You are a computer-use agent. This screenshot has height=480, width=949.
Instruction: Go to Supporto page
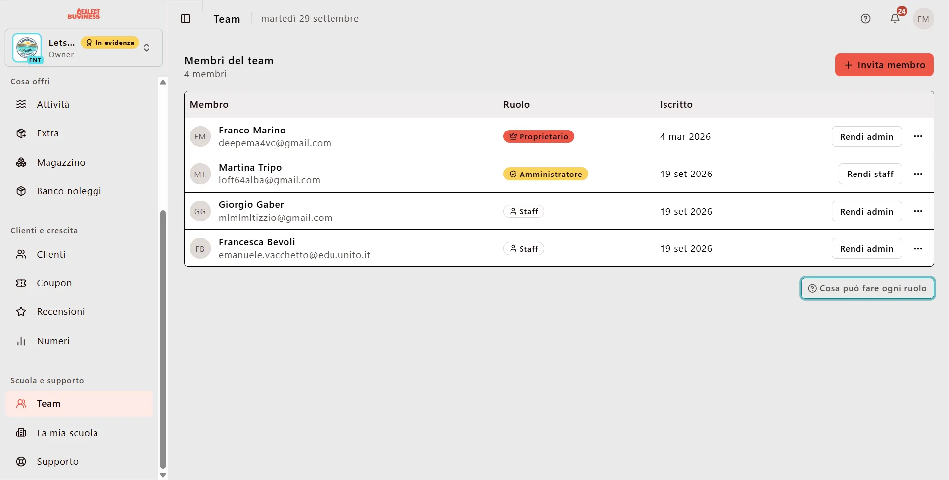click(79, 462)
